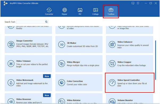160x104 pixels.
Task: Click the Volume Booster speaker icon
Action: (x=112, y=101)
